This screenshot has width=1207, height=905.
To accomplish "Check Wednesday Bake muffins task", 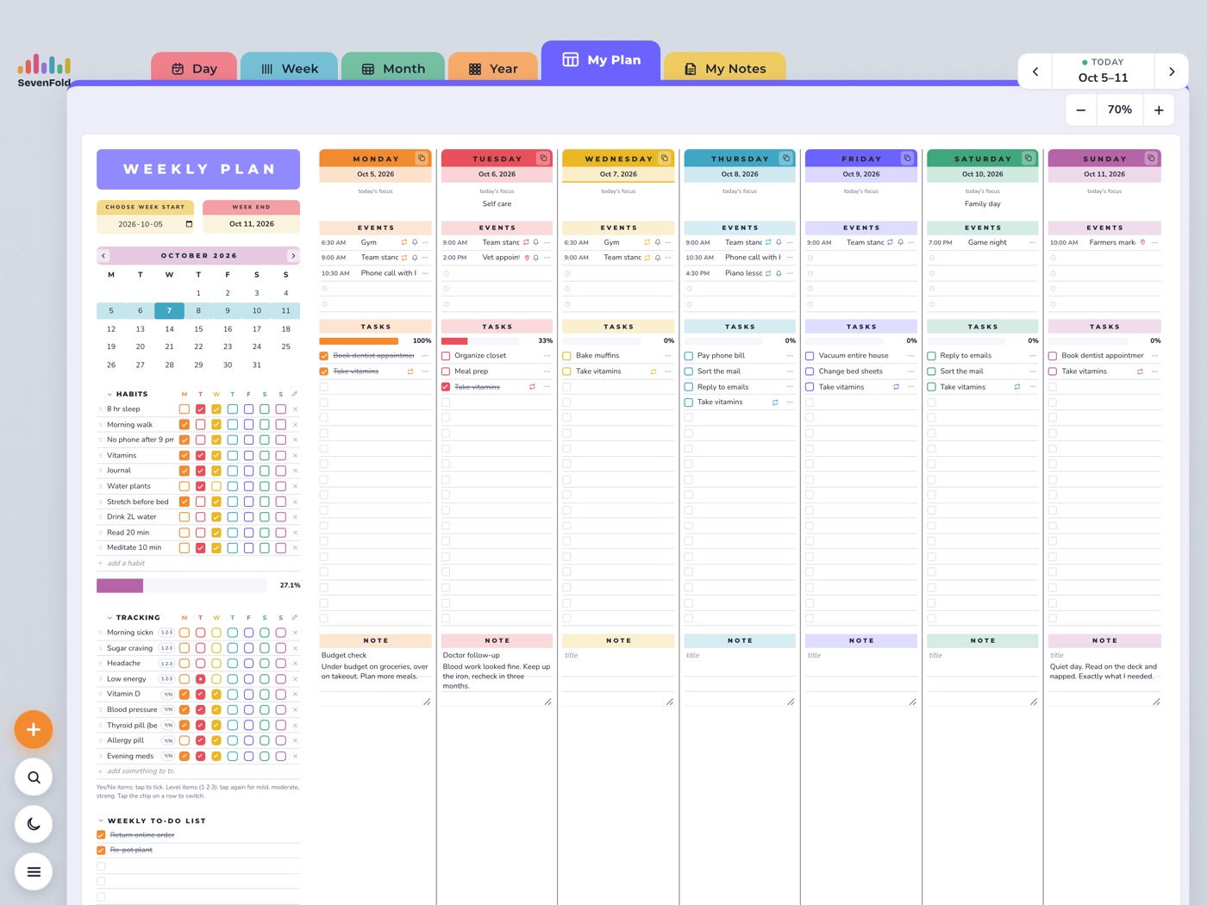I will coord(567,356).
